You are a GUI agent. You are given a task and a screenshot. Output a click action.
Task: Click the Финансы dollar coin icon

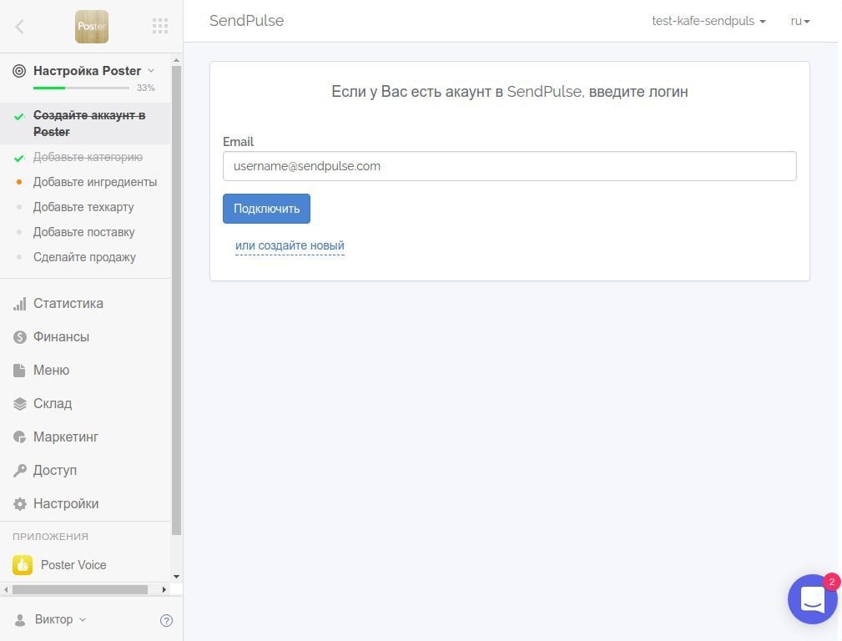(19, 337)
